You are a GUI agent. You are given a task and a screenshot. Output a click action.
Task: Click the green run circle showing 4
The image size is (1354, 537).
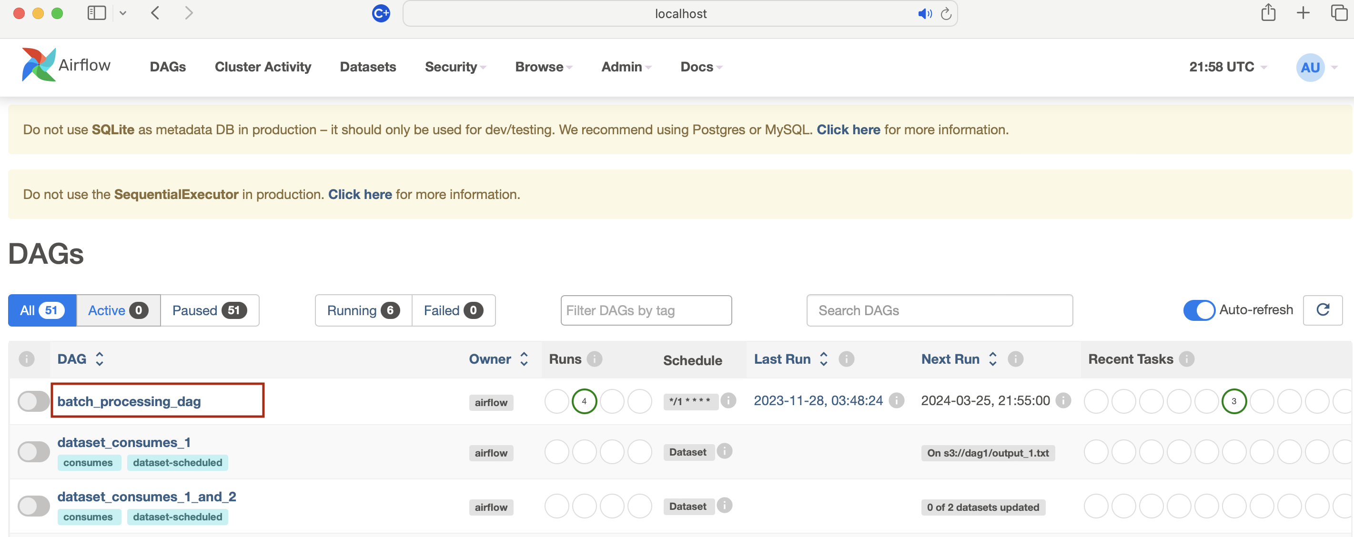(584, 401)
